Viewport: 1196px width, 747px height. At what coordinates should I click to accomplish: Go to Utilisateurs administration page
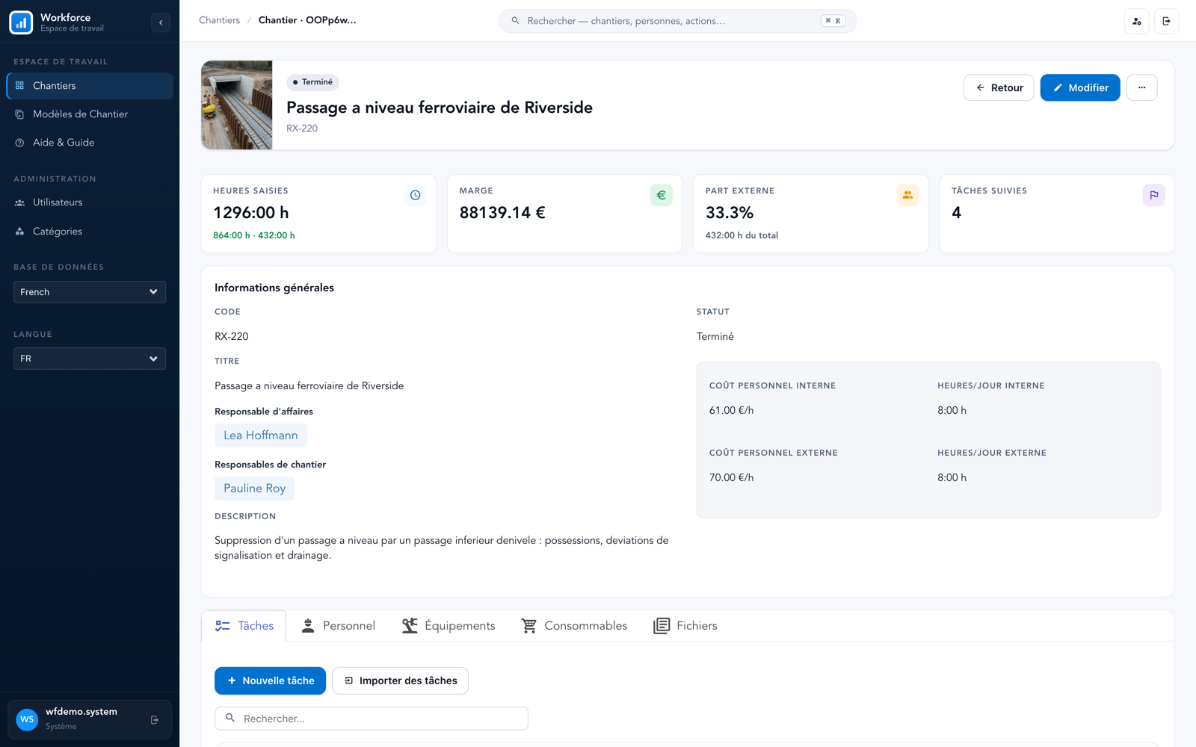[x=90, y=202]
